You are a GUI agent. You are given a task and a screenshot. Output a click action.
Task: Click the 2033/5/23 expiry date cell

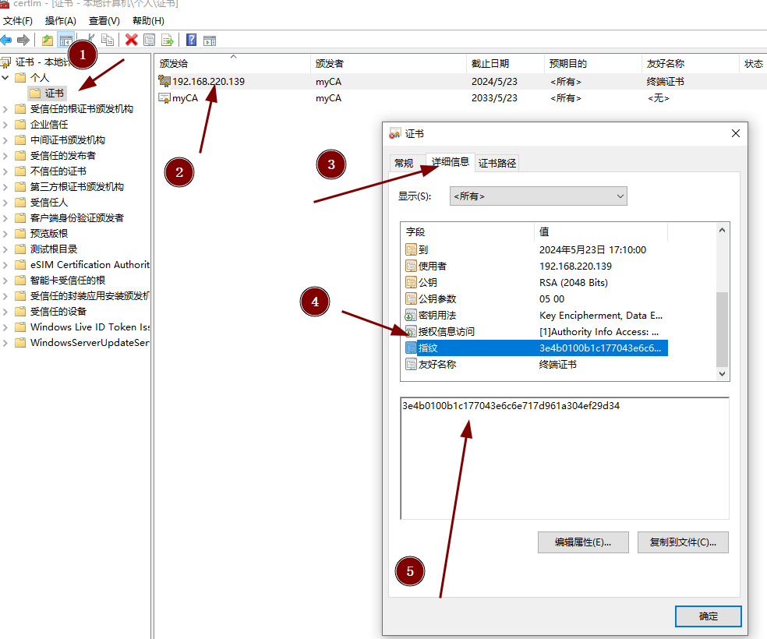(494, 97)
